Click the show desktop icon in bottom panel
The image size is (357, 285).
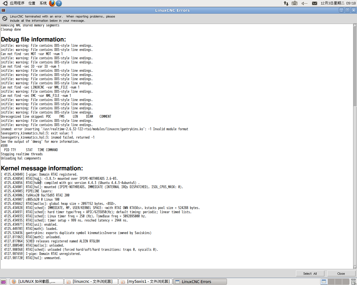[3, 282]
